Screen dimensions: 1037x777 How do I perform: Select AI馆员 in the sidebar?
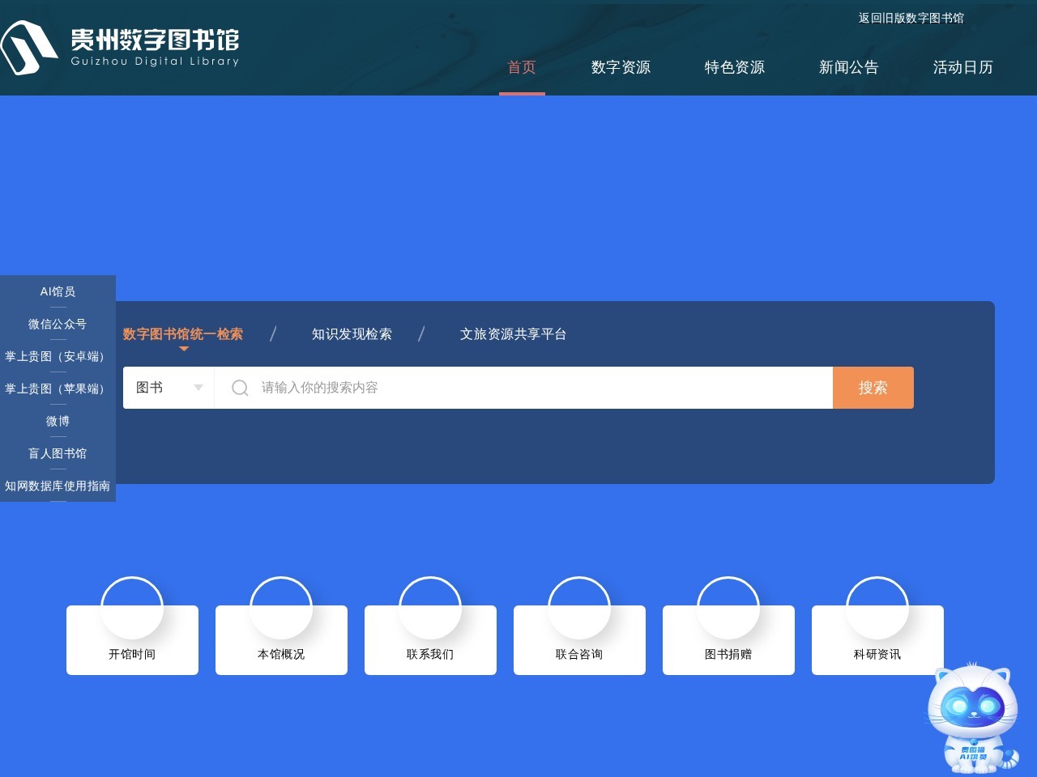(58, 291)
